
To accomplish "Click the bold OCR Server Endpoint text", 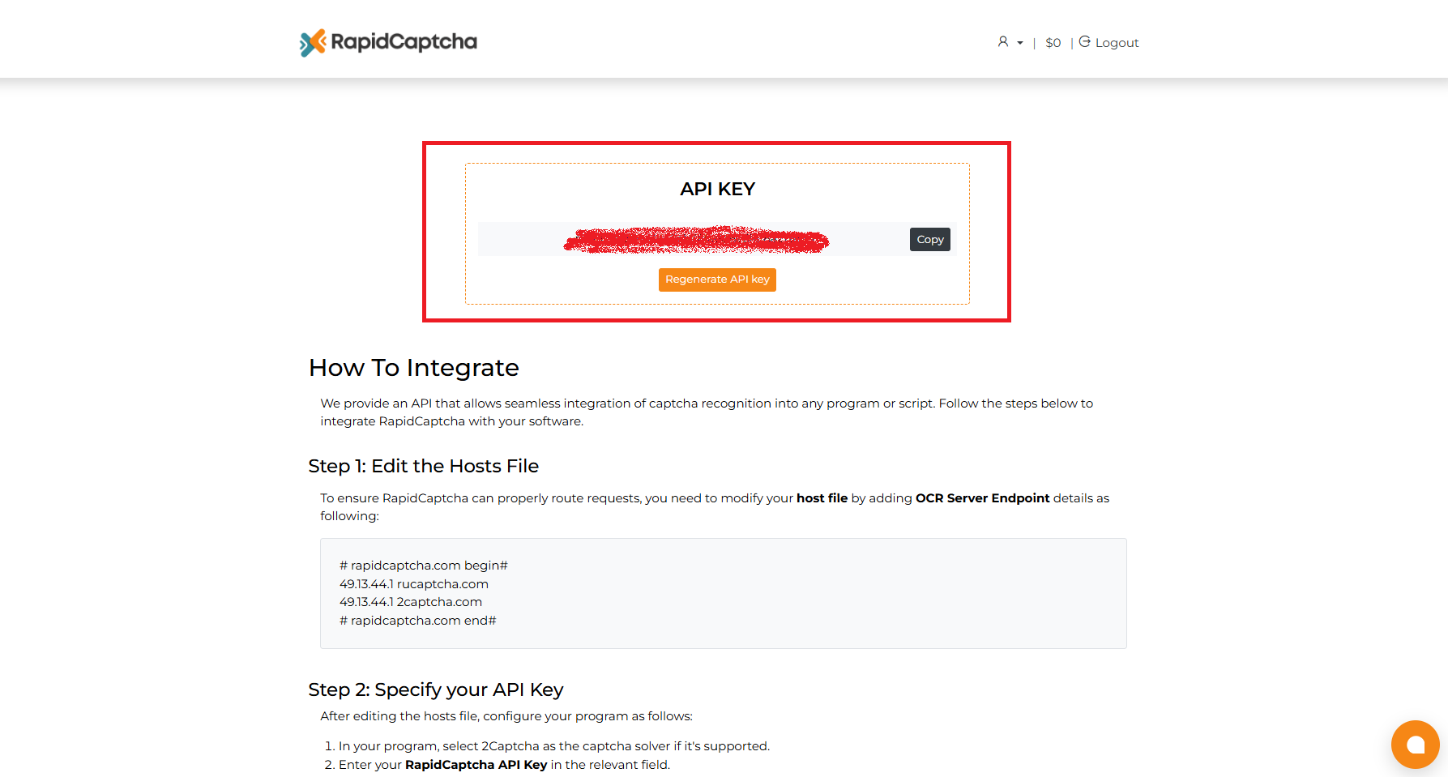I will 982,498.
